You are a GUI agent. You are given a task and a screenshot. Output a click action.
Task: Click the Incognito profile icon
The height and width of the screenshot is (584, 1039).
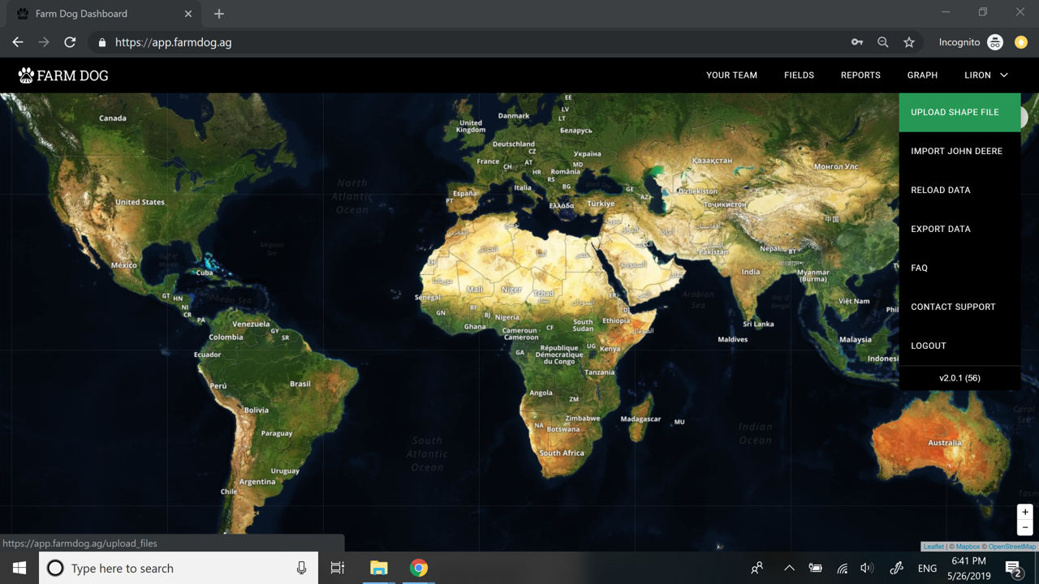coord(995,42)
